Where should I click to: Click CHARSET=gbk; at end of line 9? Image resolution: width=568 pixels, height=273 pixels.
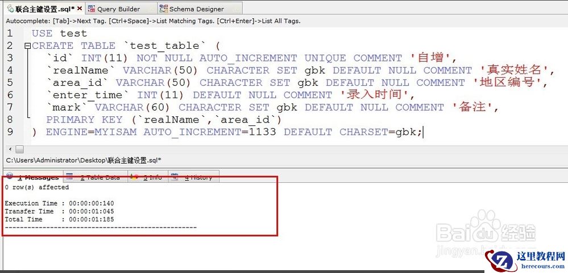pyautogui.click(x=381, y=132)
